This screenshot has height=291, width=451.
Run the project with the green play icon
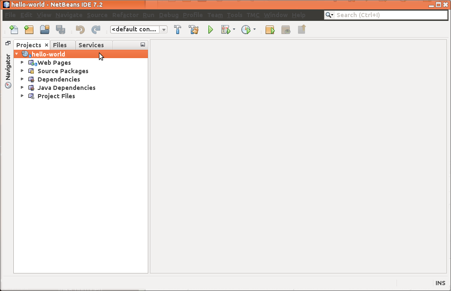pyautogui.click(x=210, y=30)
